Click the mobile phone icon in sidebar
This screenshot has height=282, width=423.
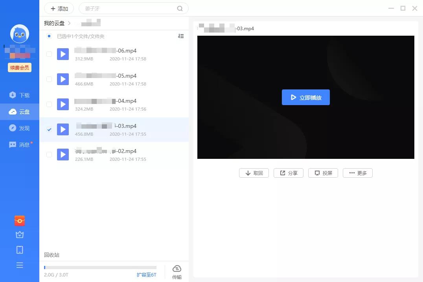click(20, 250)
